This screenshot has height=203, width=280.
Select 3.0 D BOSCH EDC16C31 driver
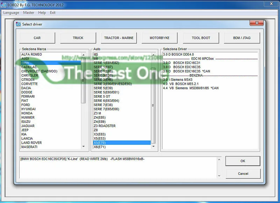point(210,63)
